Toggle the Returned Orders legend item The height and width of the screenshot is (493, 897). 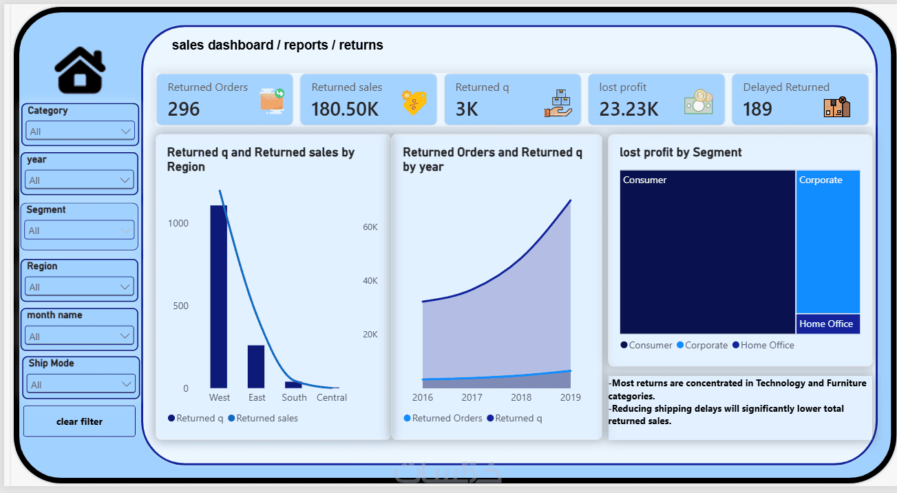[x=443, y=418]
